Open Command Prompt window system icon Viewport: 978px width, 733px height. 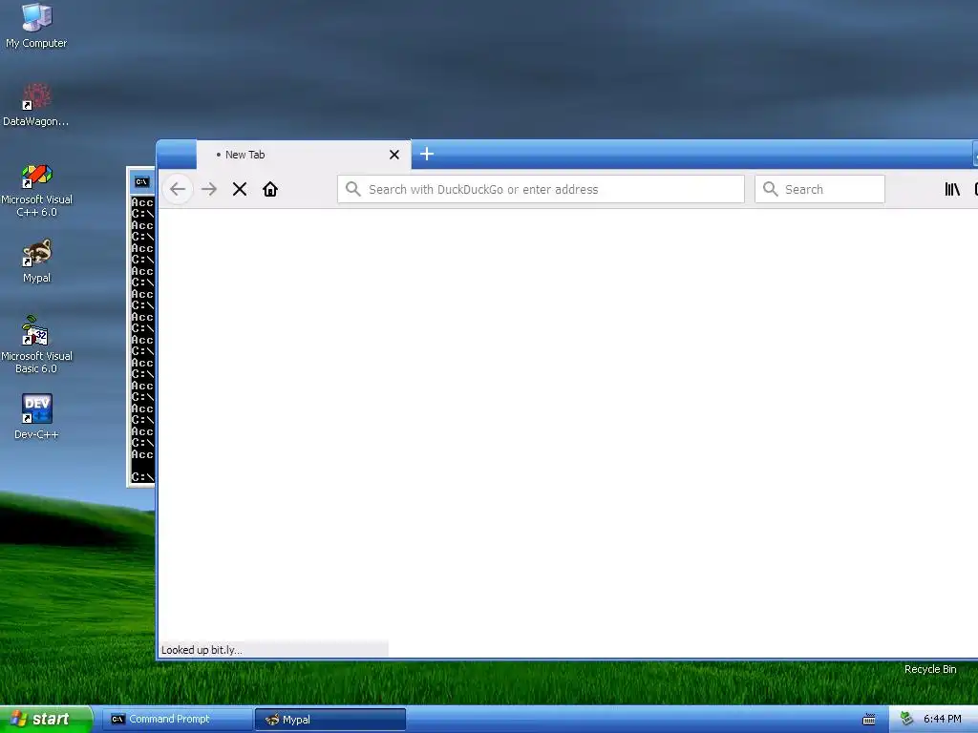click(142, 182)
